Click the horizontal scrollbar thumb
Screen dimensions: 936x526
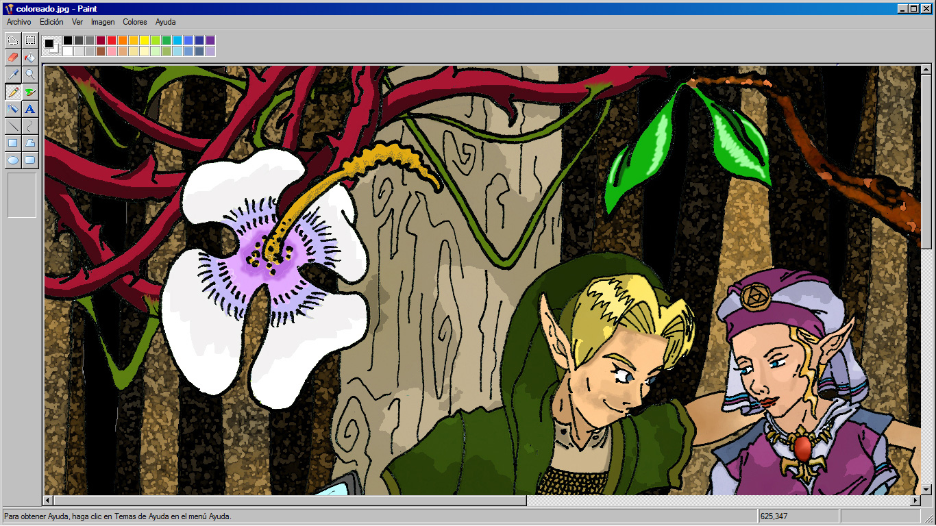[291, 501]
